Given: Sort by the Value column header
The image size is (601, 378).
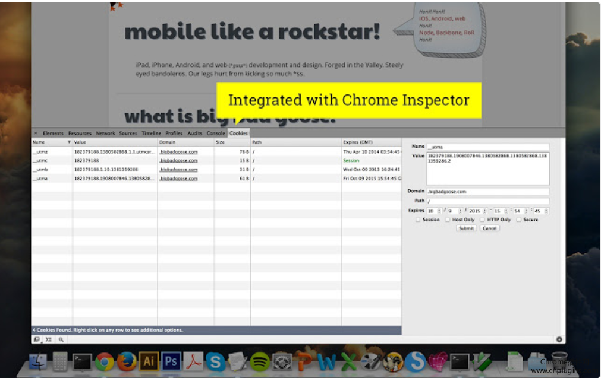Looking at the screenshot, I should pos(115,142).
